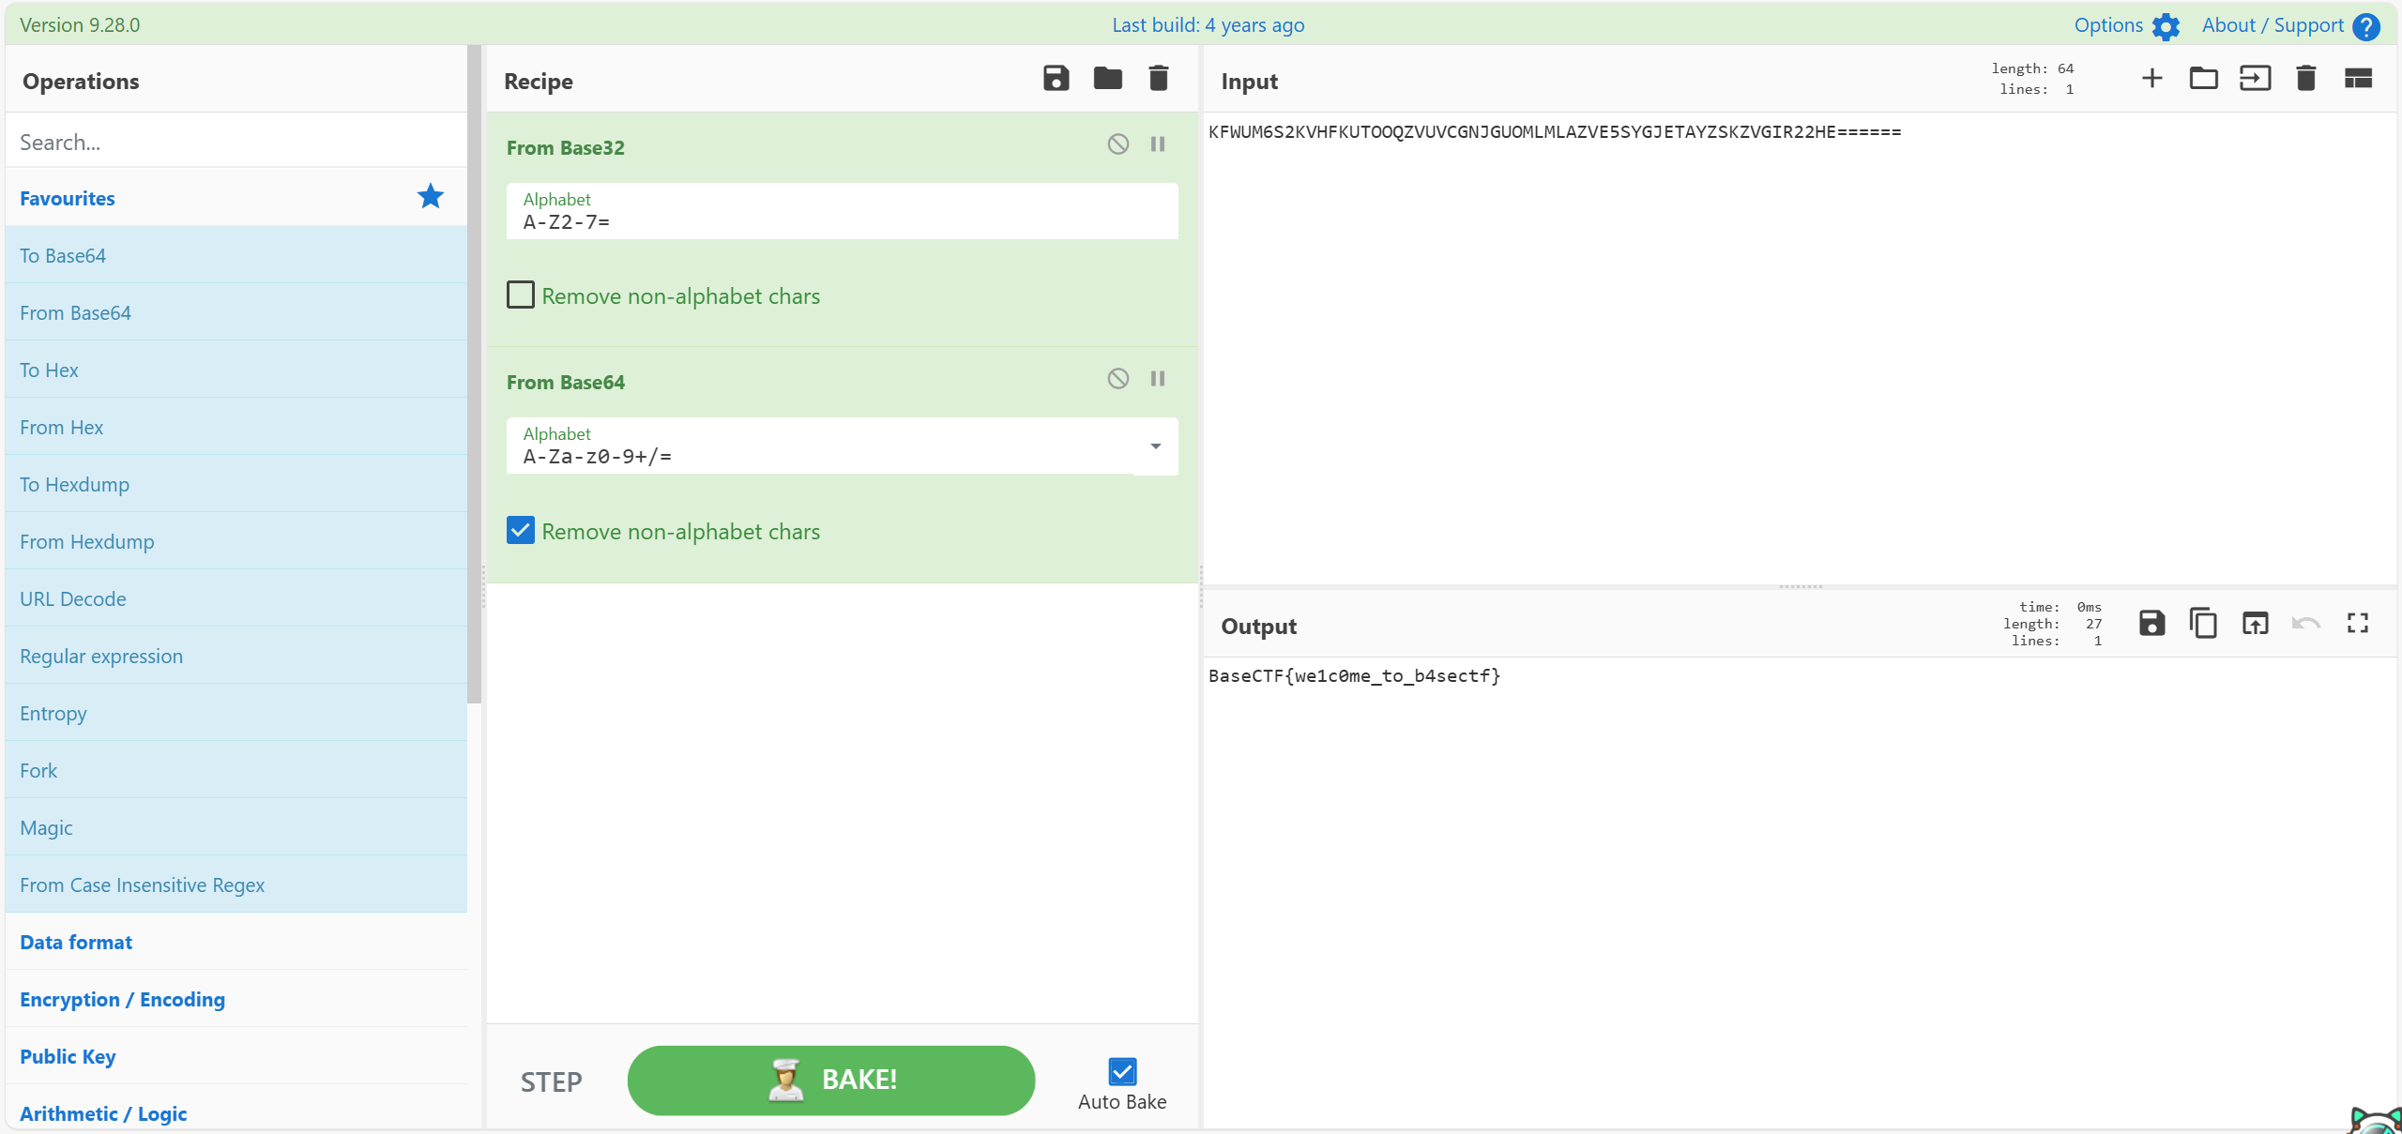The width and height of the screenshot is (2402, 1134).
Task: Toggle the Auto Bake checkbox
Action: pos(1122,1071)
